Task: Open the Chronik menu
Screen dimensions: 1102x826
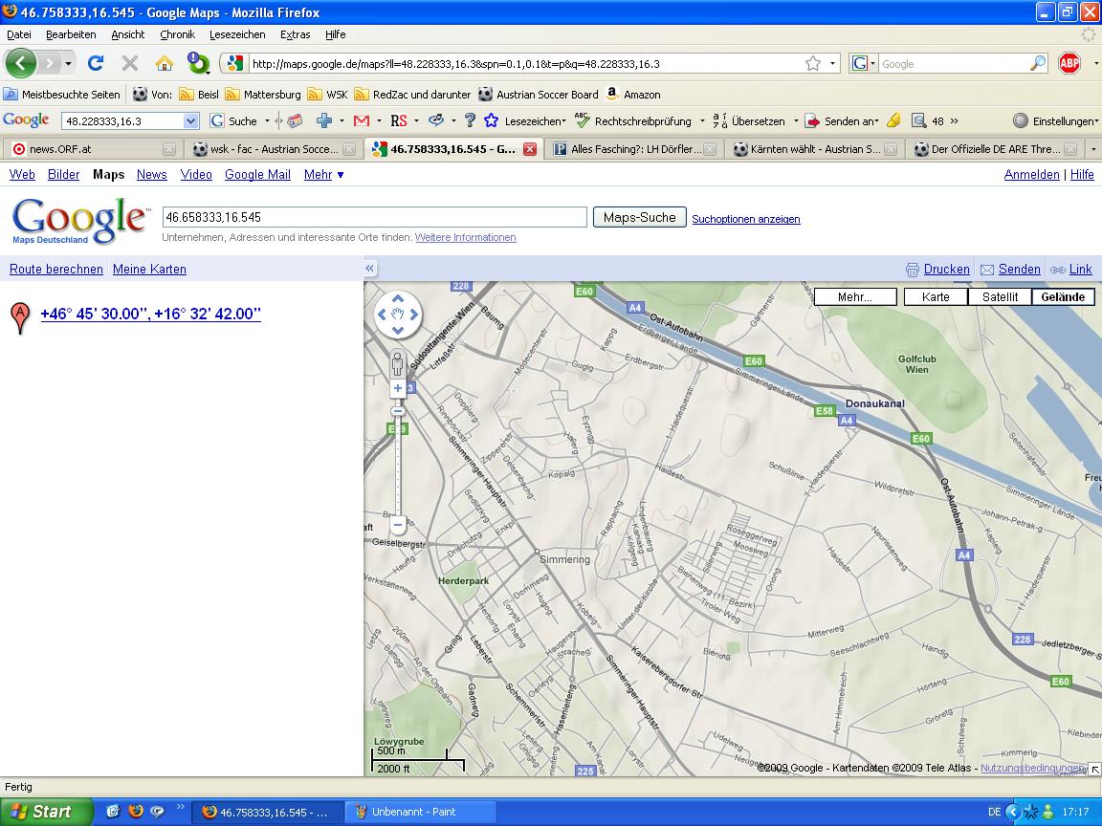Action: tap(177, 34)
